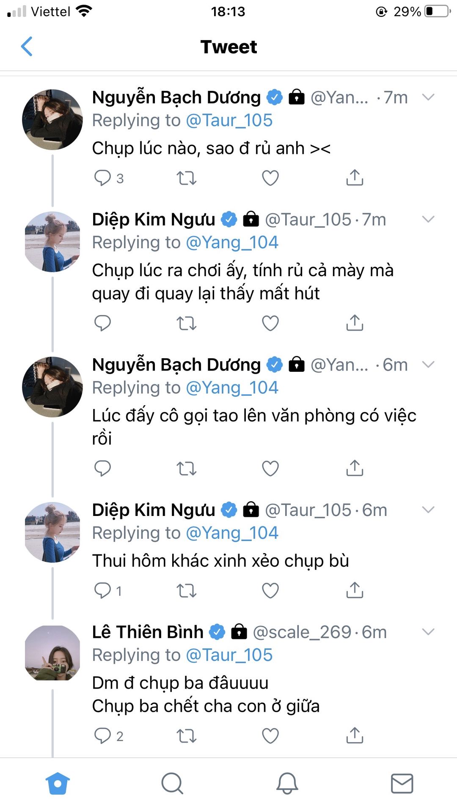Open options chevron on Lê Thiên Bình's tweet
Viewport: 457px width, 812px height.
tap(428, 632)
